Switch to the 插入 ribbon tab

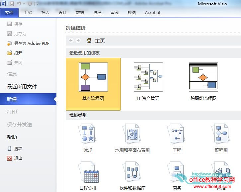tap(45, 13)
